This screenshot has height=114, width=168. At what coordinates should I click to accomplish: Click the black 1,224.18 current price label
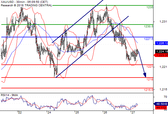pos(161,52)
